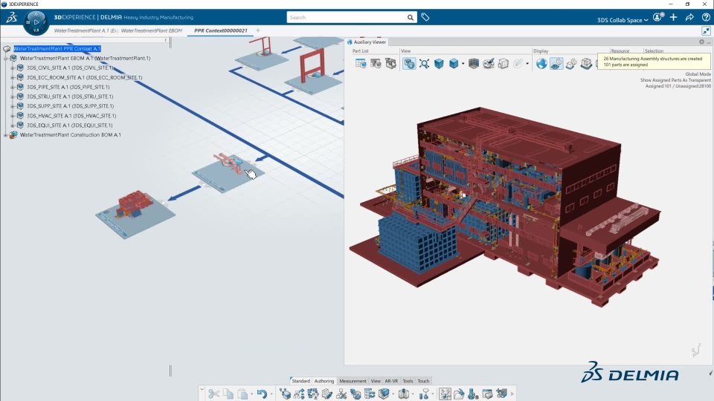Viewport: 714px width, 401px height.
Task: Click the plus Add icon in top bar
Action: pos(674,17)
